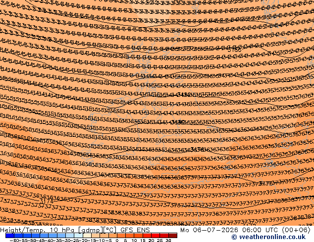Image resolution: width=314 pixels, height=242 pixels.
Task: Click the '[°C]' unit label
Action: pos(110,230)
